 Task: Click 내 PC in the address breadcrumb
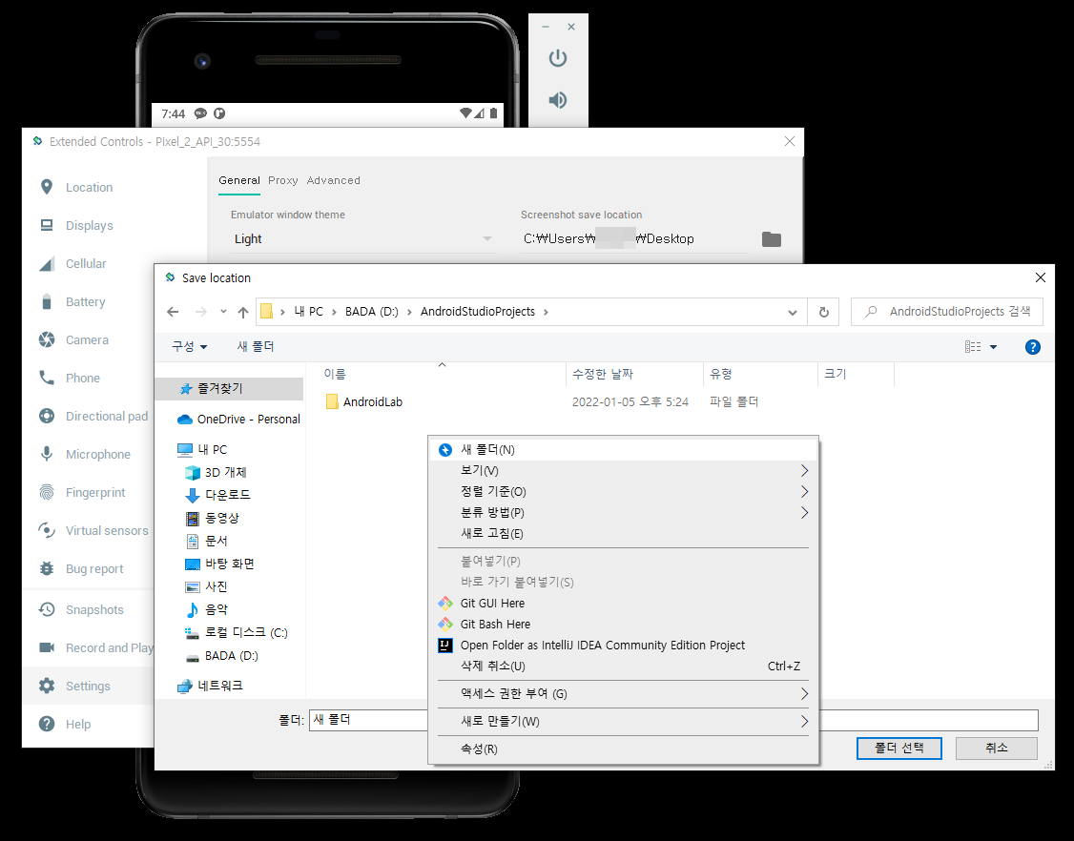[x=308, y=312]
